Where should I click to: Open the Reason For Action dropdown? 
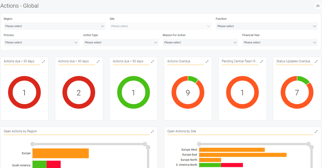click(x=200, y=42)
